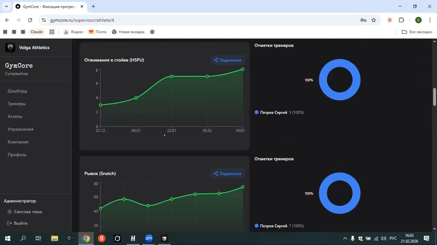The image size is (437, 245).
Task: Open the Extensions puzzle menu
Action: click(401, 20)
